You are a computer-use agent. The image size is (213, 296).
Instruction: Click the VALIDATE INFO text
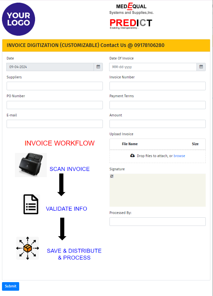point(66,209)
